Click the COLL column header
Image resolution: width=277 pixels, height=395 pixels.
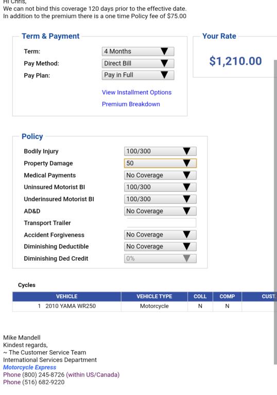pos(200,296)
